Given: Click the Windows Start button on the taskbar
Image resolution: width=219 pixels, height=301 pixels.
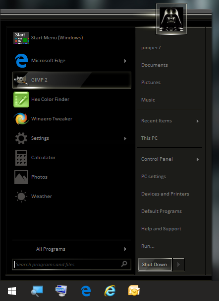Looking at the screenshot, I should [12, 291].
